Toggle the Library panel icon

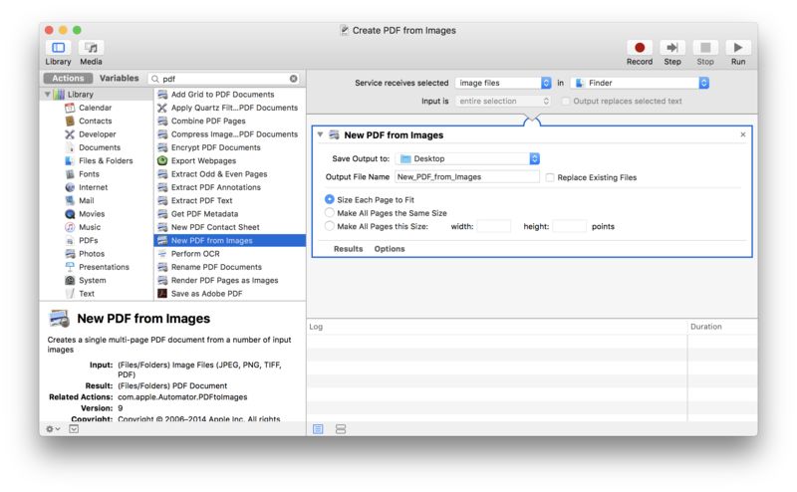pyautogui.click(x=58, y=48)
